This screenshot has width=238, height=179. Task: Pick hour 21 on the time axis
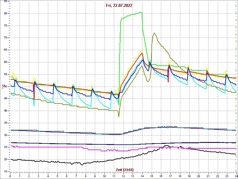pos(208,176)
